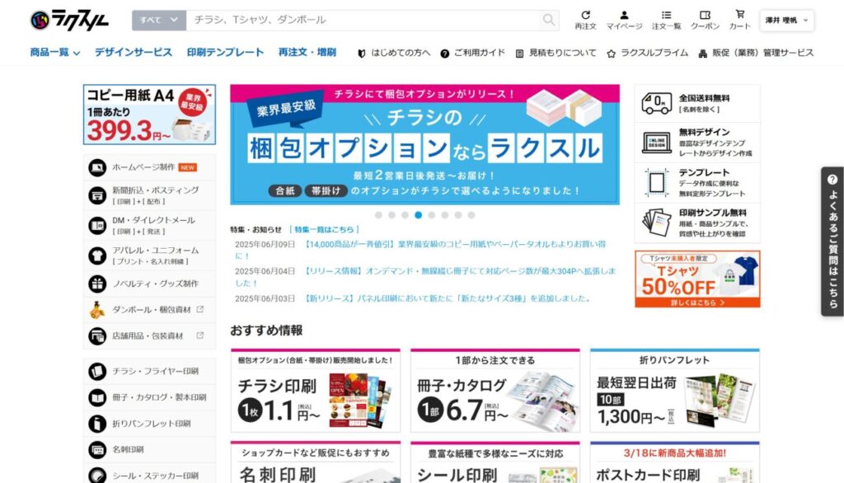The image size is (844, 483).
Task: Click 特集一覧はこちら link
Action: click(x=324, y=229)
